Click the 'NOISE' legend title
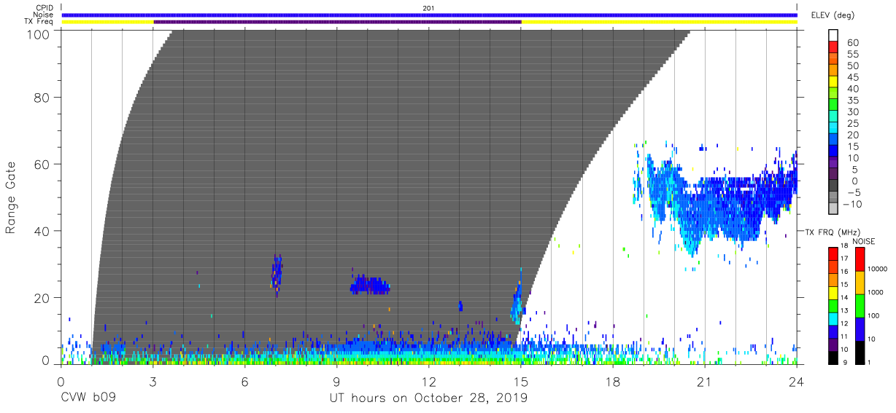The height and width of the screenshot is (413, 896). click(x=864, y=241)
